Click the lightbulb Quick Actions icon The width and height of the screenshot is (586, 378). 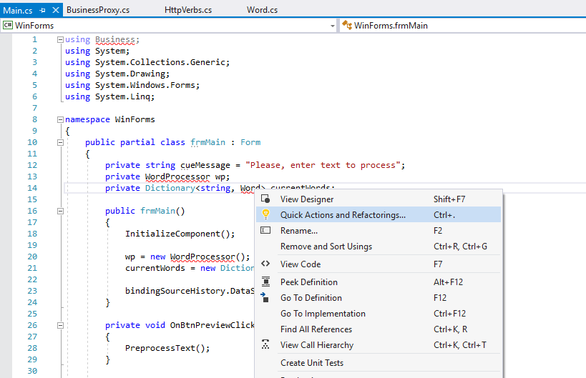click(265, 214)
